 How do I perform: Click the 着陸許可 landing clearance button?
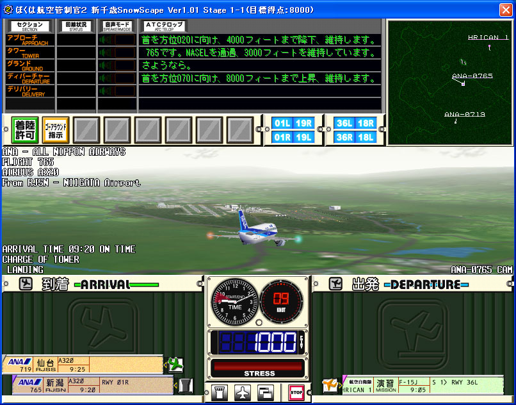click(25, 130)
